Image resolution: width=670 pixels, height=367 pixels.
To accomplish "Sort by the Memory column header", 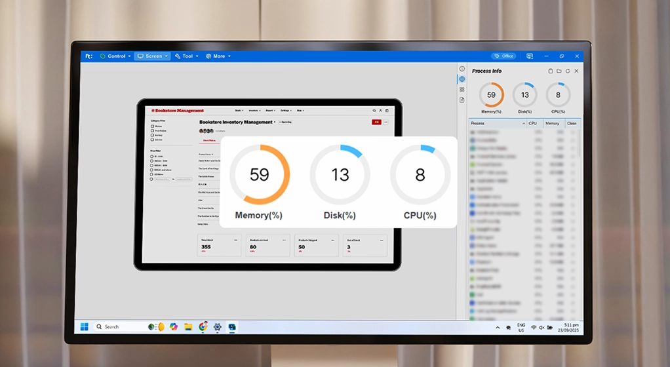I will point(552,123).
